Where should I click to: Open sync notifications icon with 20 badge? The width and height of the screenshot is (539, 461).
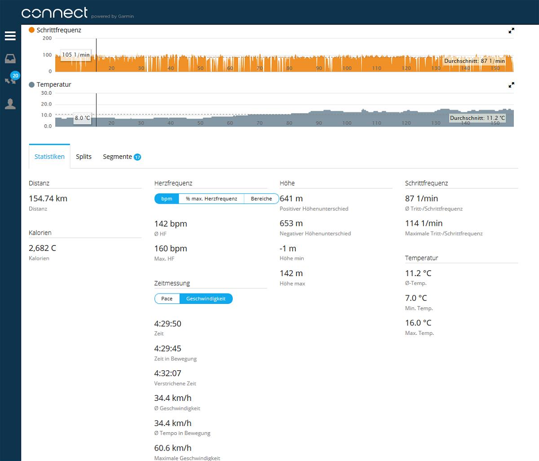coord(11,80)
